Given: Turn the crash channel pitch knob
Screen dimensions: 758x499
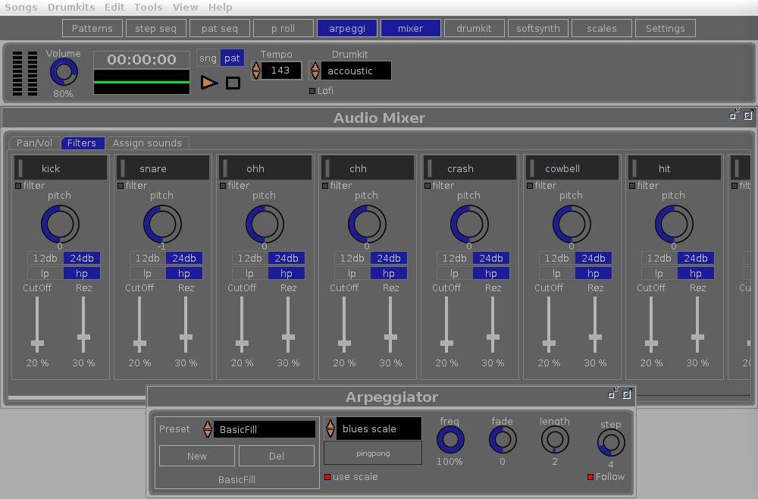Looking at the screenshot, I should (x=469, y=224).
